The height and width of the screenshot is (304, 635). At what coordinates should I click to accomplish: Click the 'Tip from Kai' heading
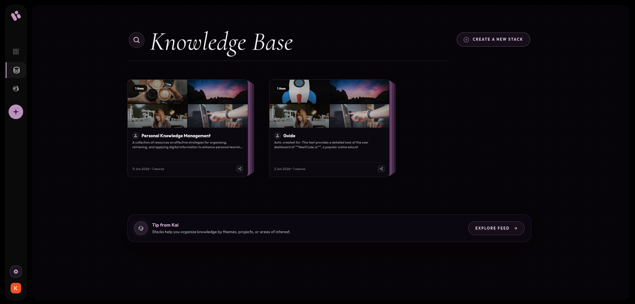[165, 225]
